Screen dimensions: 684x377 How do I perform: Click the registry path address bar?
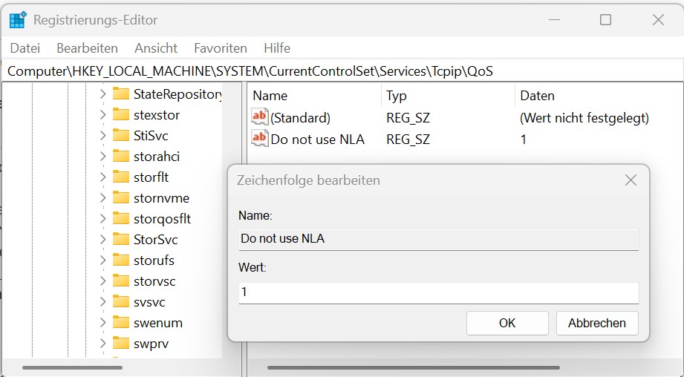point(342,71)
